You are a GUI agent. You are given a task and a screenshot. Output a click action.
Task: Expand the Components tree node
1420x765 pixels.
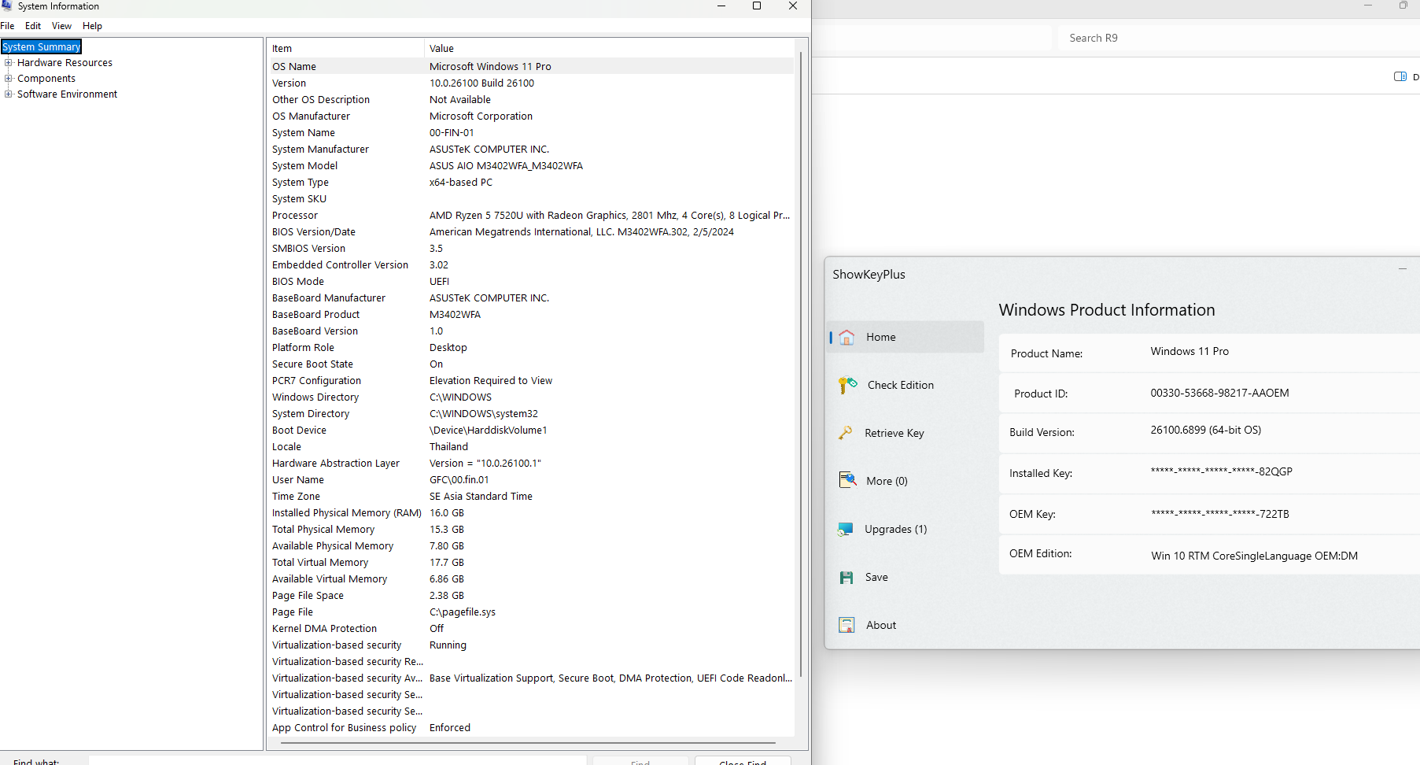tap(9, 79)
